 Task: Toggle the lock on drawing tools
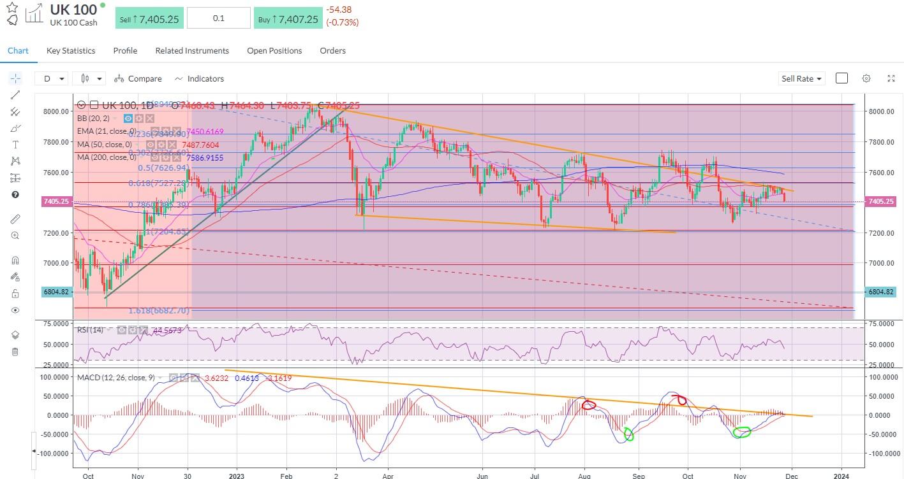point(15,293)
